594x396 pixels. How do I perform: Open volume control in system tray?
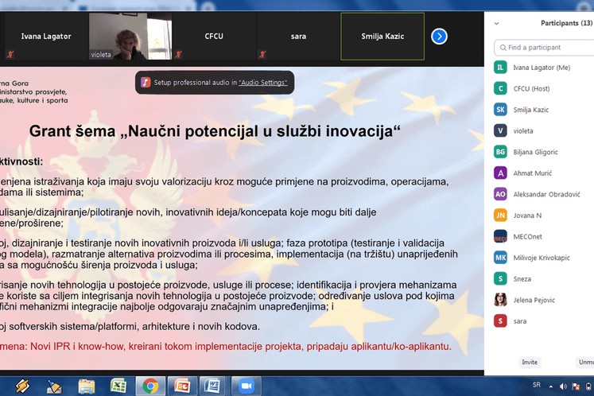[563, 386]
